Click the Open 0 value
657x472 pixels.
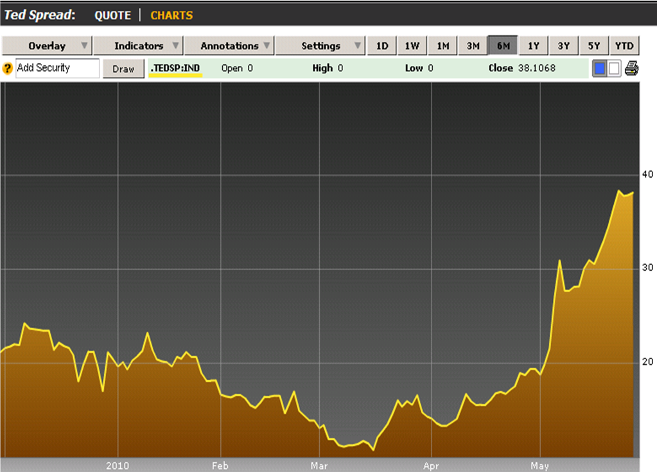click(237, 68)
